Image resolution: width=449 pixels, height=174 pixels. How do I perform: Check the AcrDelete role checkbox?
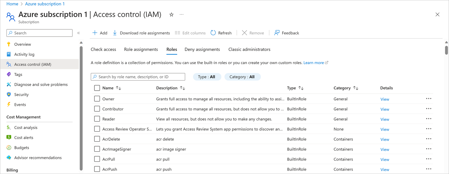click(97, 139)
